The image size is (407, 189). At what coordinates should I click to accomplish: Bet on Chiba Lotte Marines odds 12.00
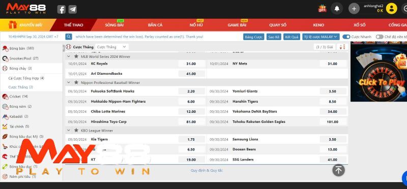[x=191, y=111]
